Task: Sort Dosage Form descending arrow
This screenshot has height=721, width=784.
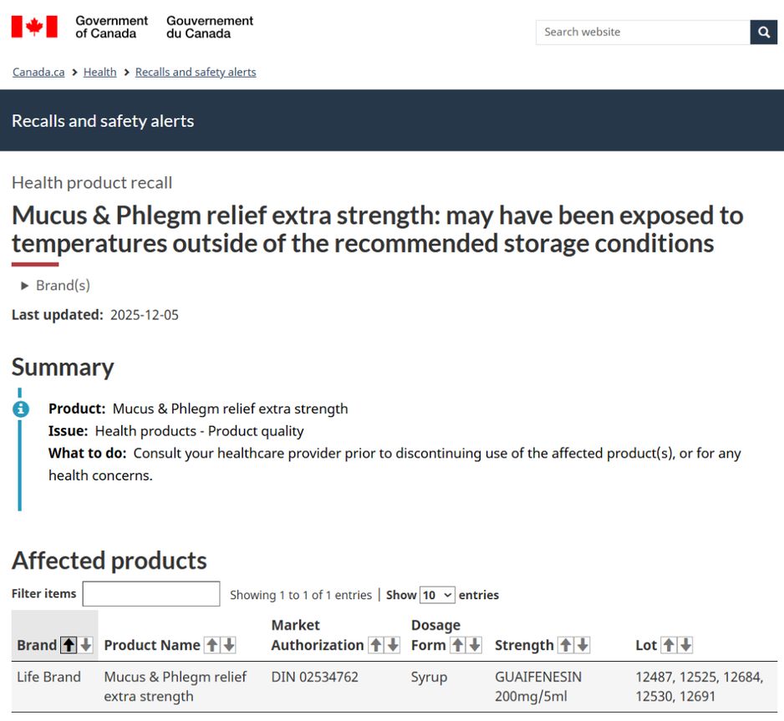Action: pyautogui.click(x=474, y=645)
